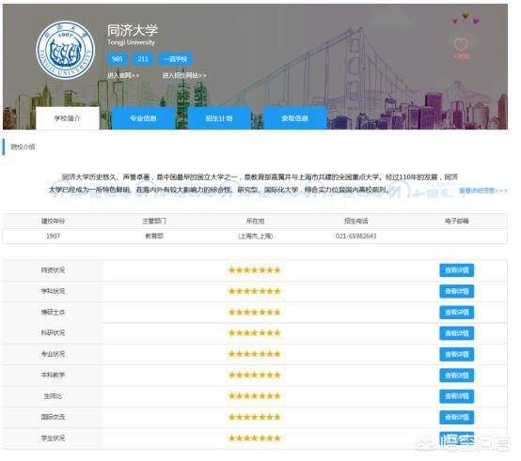The height and width of the screenshot is (461, 521).
Task: Select the 211 tag badge
Action: click(x=143, y=59)
